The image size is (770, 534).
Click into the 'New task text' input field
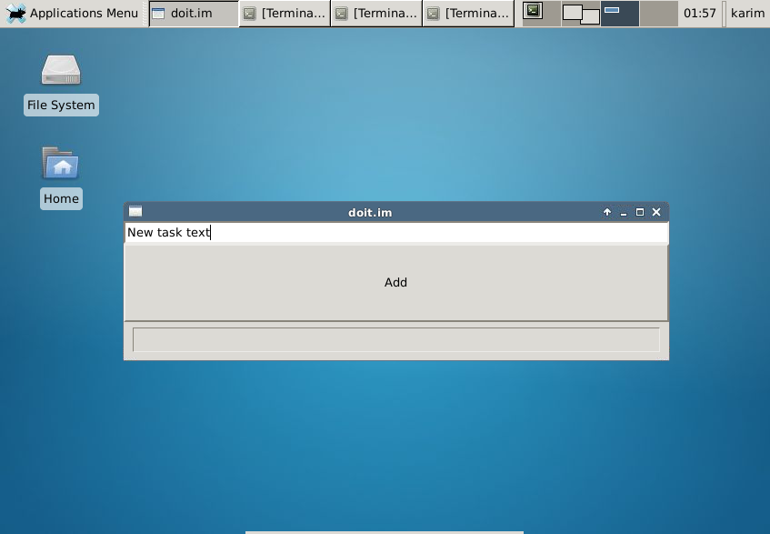pyautogui.click(x=396, y=232)
